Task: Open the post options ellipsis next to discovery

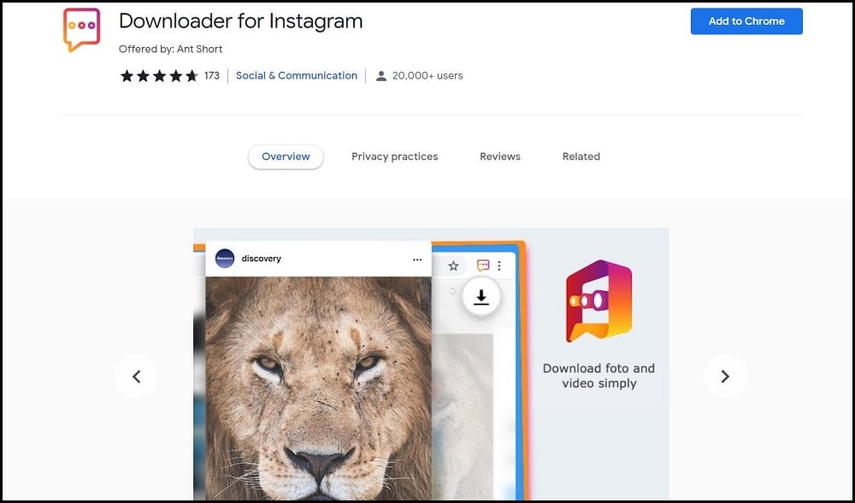Action: click(417, 260)
